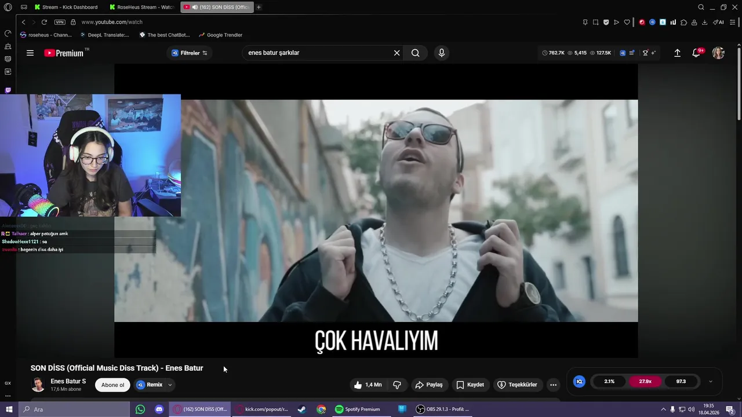This screenshot has width=742, height=417.
Task: Open WhatsApp from the Windows taskbar
Action: click(140, 409)
